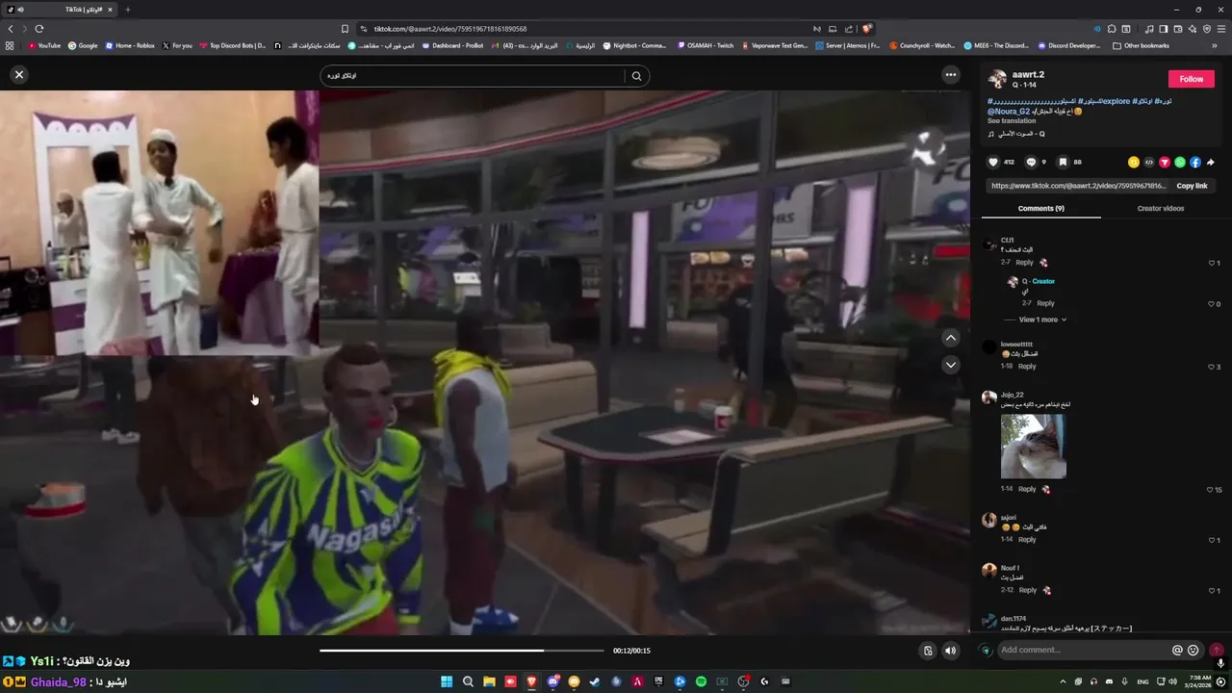The image size is (1232, 693).
Task: Open Crunchyroll bookmark
Action: coord(922,45)
